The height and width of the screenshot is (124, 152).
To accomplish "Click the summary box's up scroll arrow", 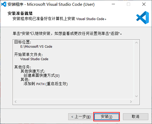I will coord(136,43).
